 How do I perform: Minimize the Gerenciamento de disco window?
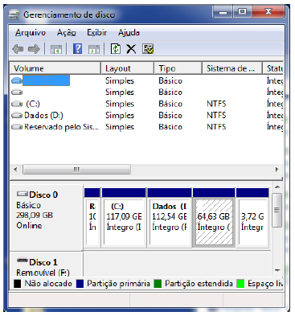pyautogui.click(x=223, y=12)
